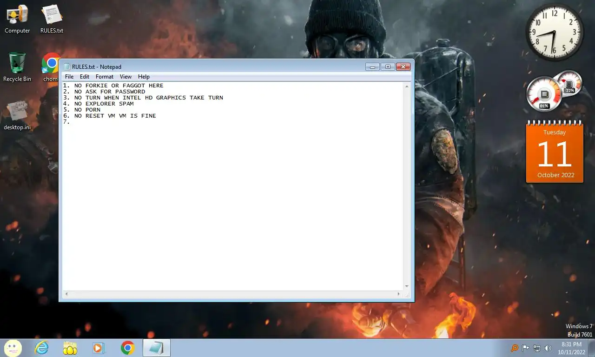Select the Chrome shortcut on the desktop
595x357 pixels.
pyautogui.click(x=51, y=67)
